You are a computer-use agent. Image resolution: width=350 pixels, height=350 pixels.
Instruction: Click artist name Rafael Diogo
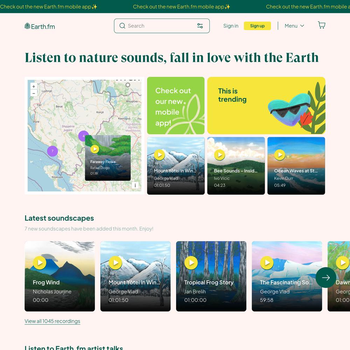[x=100, y=168]
